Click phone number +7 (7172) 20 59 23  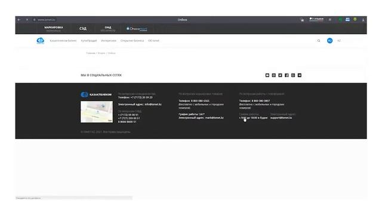click(x=141, y=97)
